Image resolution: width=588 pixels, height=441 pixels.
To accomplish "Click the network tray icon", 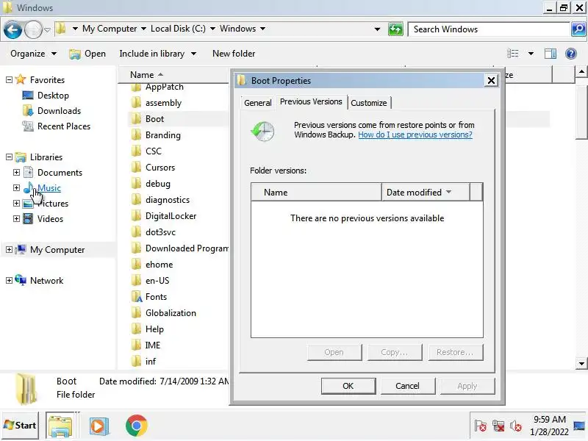I will coord(498,426).
